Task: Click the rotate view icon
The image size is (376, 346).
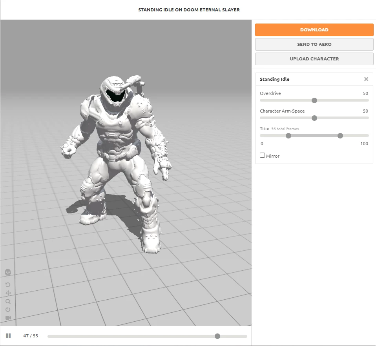Action: (8, 285)
